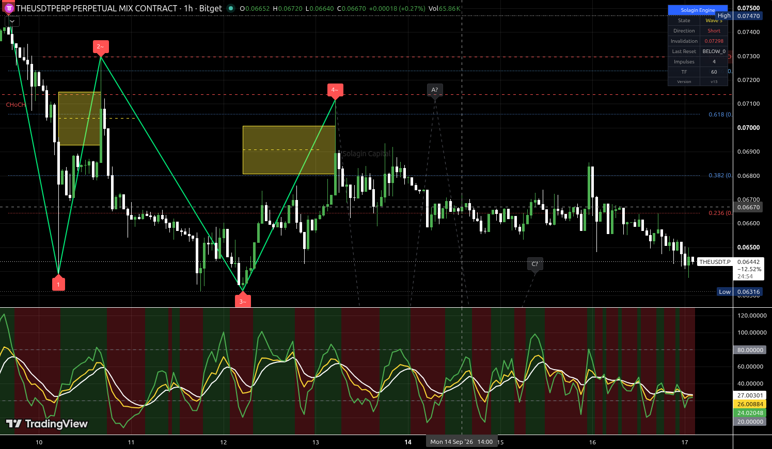Click the change value +0.00018 (+0.27%)
The image size is (772, 449).
click(398, 8)
